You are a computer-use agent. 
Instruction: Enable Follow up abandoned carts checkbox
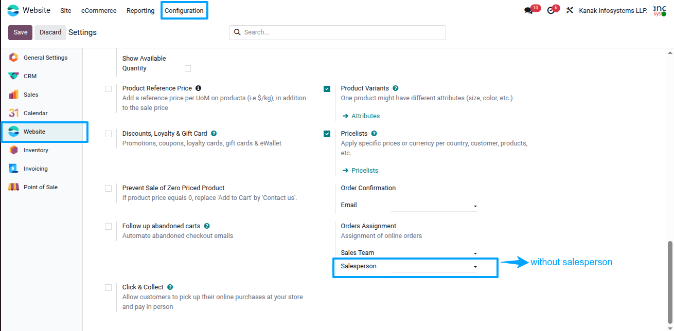click(x=108, y=227)
